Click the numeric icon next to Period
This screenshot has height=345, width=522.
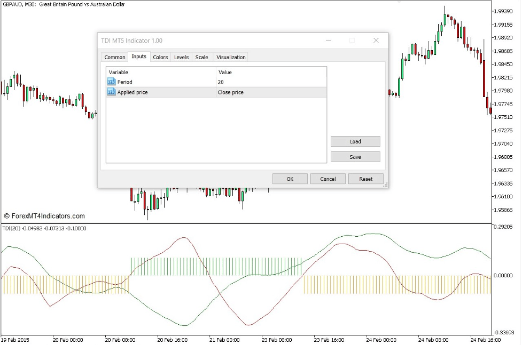(x=111, y=82)
